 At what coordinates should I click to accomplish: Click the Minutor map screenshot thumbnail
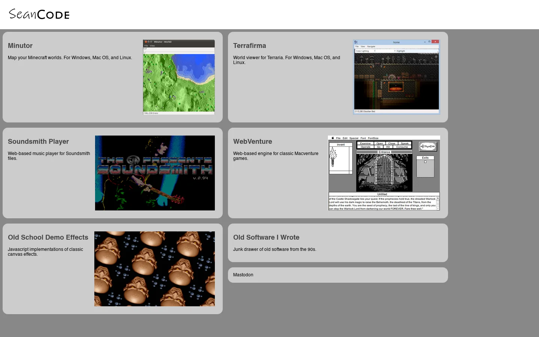pyautogui.click(x=179, y=77)
